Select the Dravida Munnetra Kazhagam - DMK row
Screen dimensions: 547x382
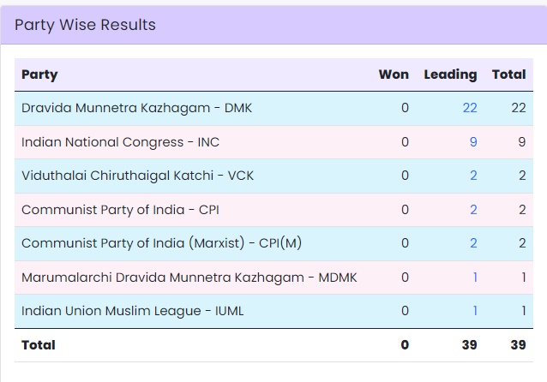pos(136,108)
